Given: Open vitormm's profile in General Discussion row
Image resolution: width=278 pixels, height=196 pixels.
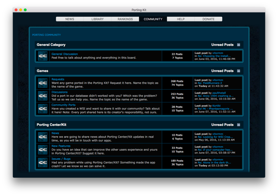Looking at the screenshot, I should tap(218, 53).
